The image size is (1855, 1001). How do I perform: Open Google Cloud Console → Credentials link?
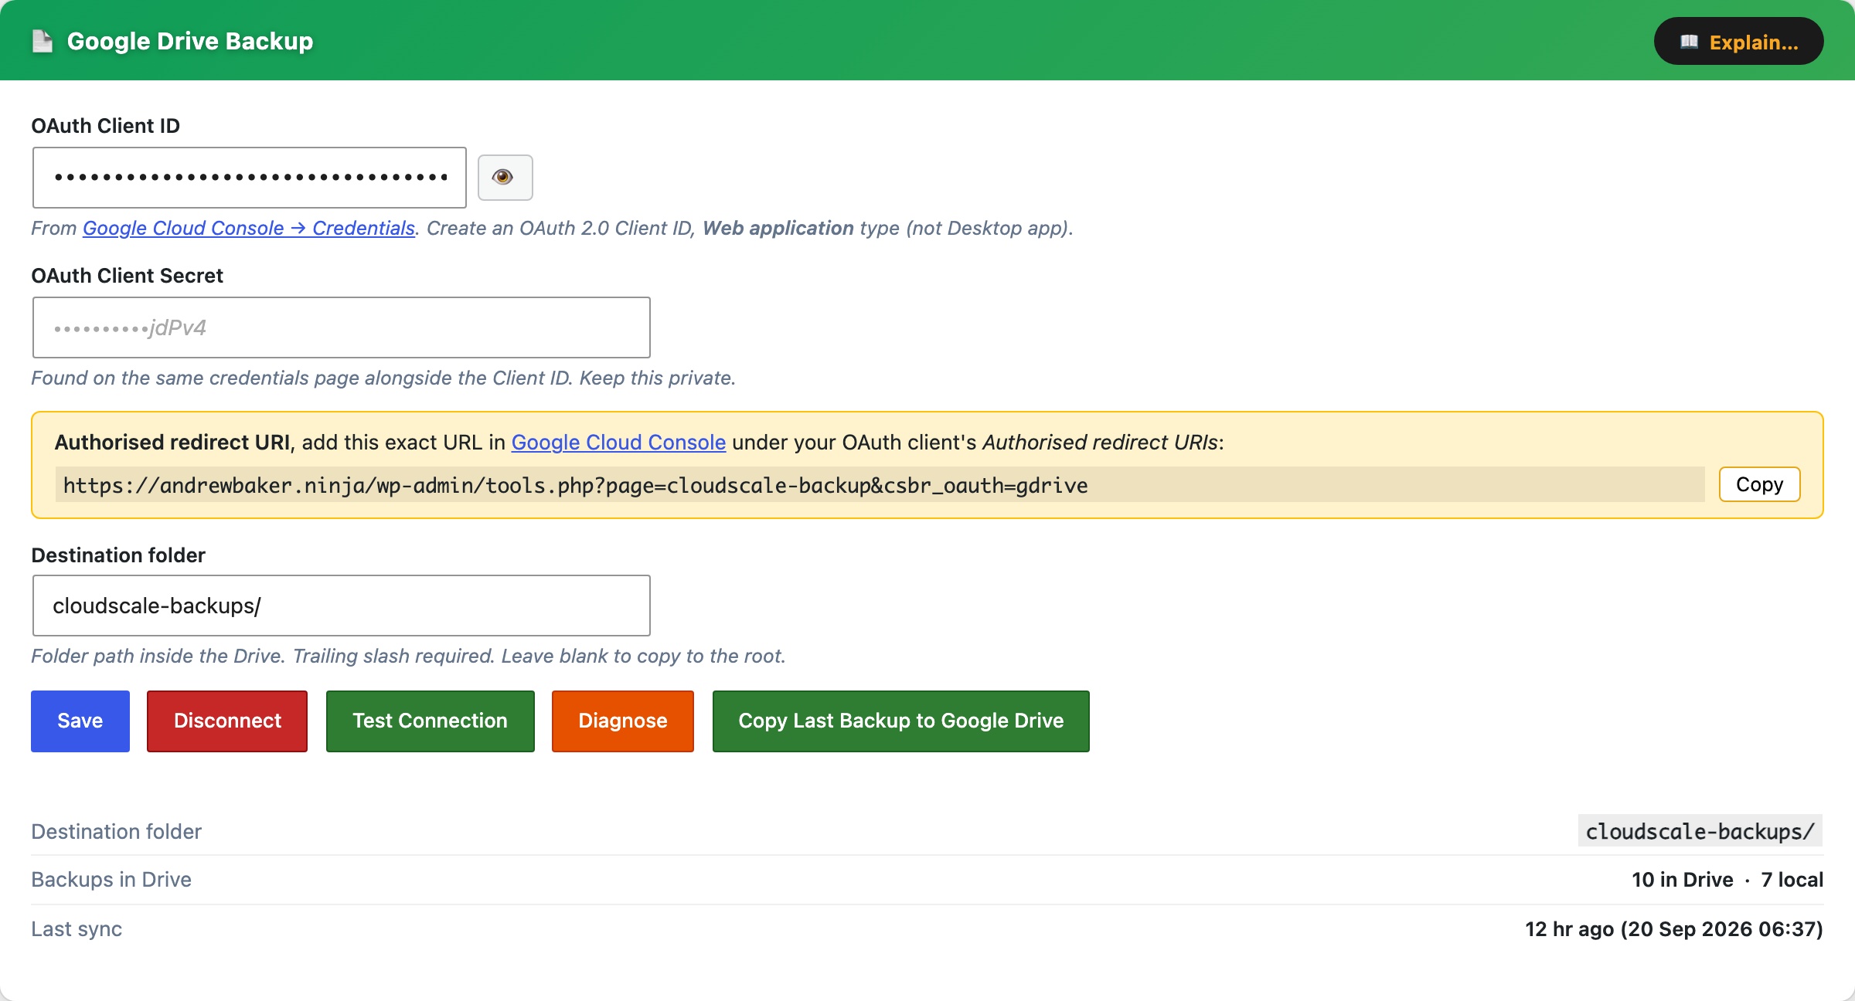point(249,228)
